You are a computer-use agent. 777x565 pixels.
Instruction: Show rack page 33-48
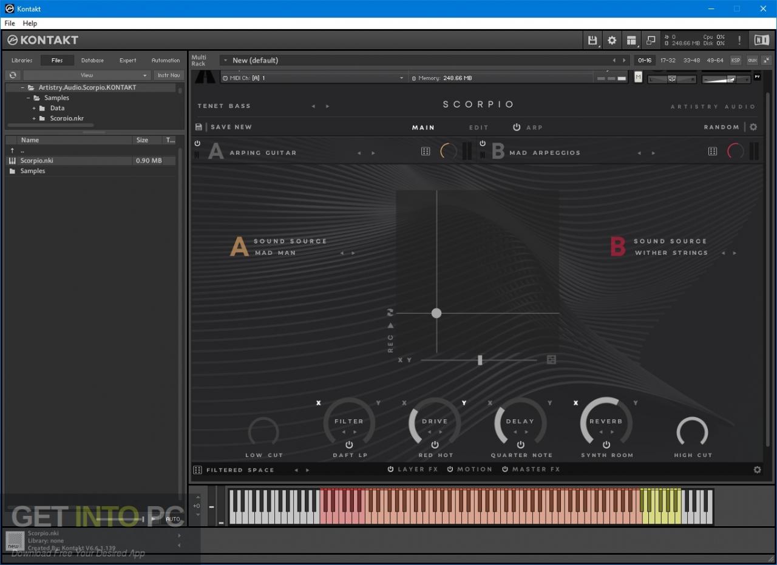[x=691, y=60]
